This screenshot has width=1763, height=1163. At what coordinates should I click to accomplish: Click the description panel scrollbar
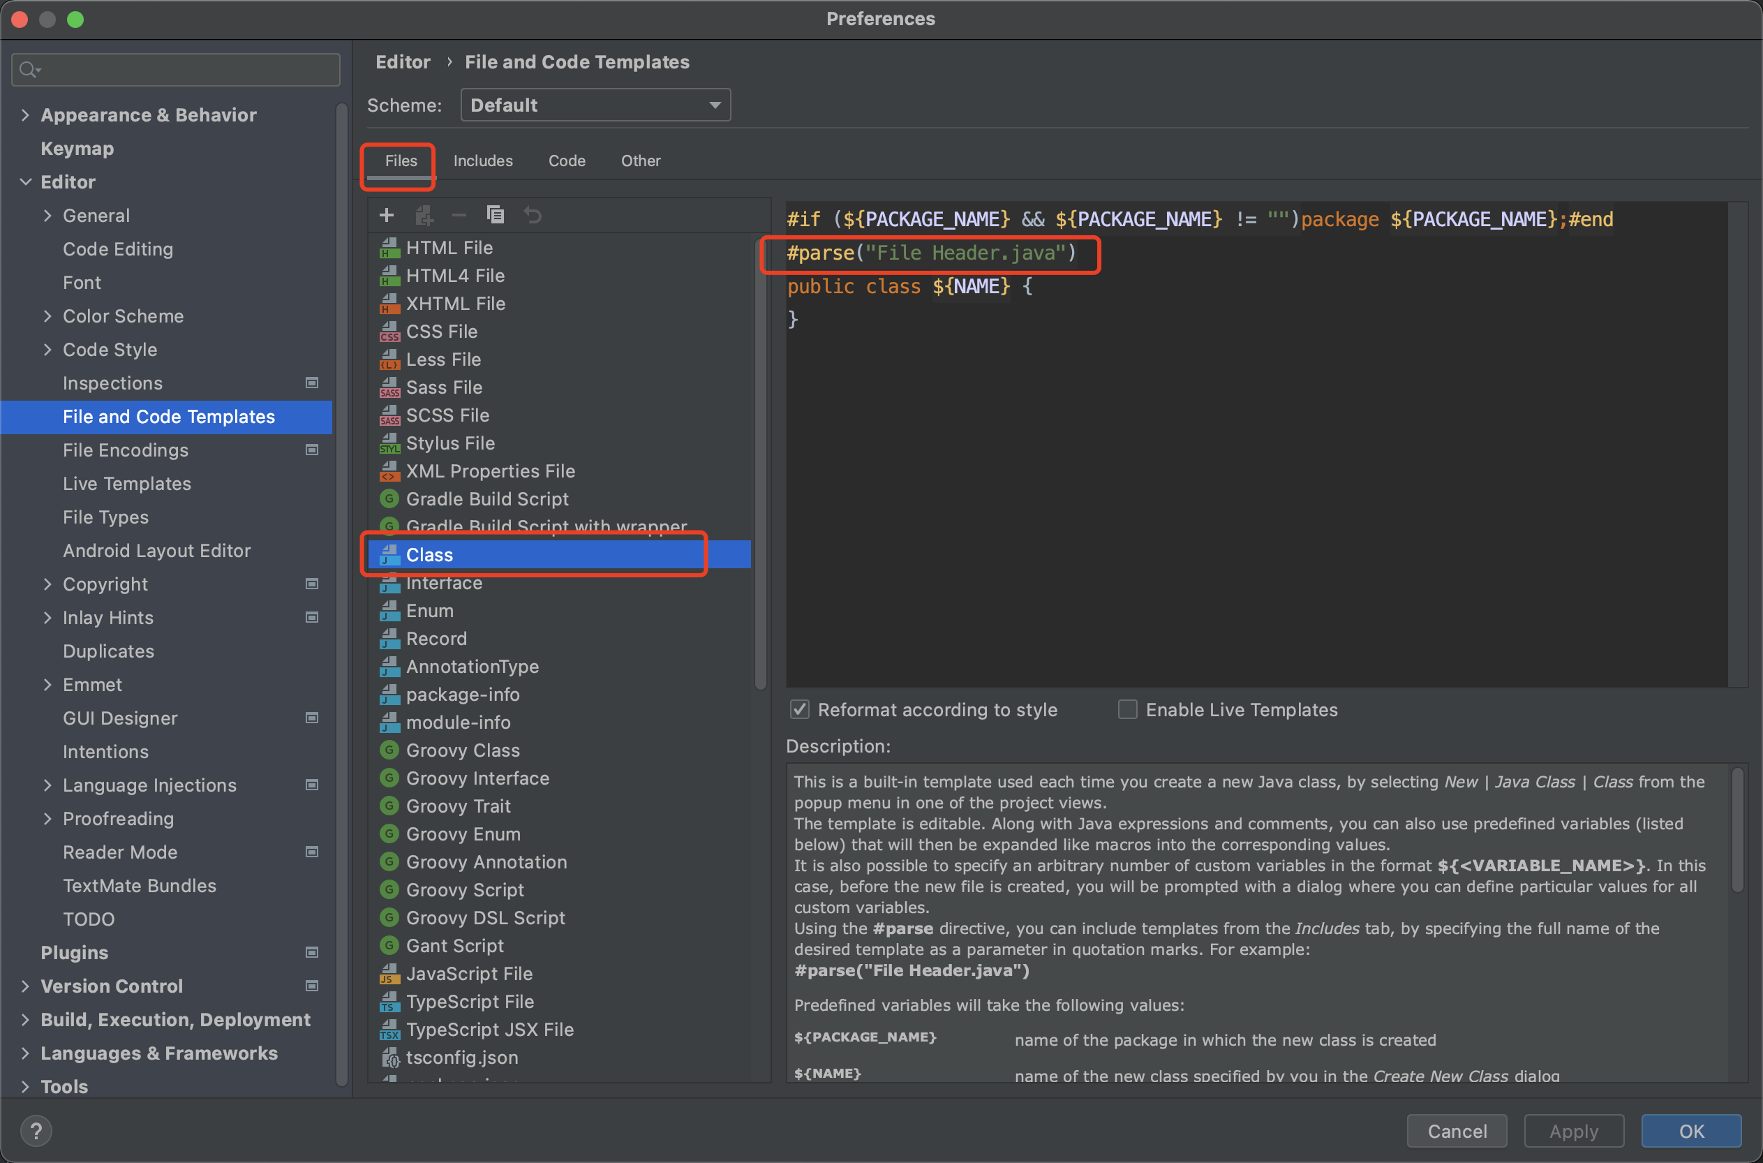pos(1736,831)
